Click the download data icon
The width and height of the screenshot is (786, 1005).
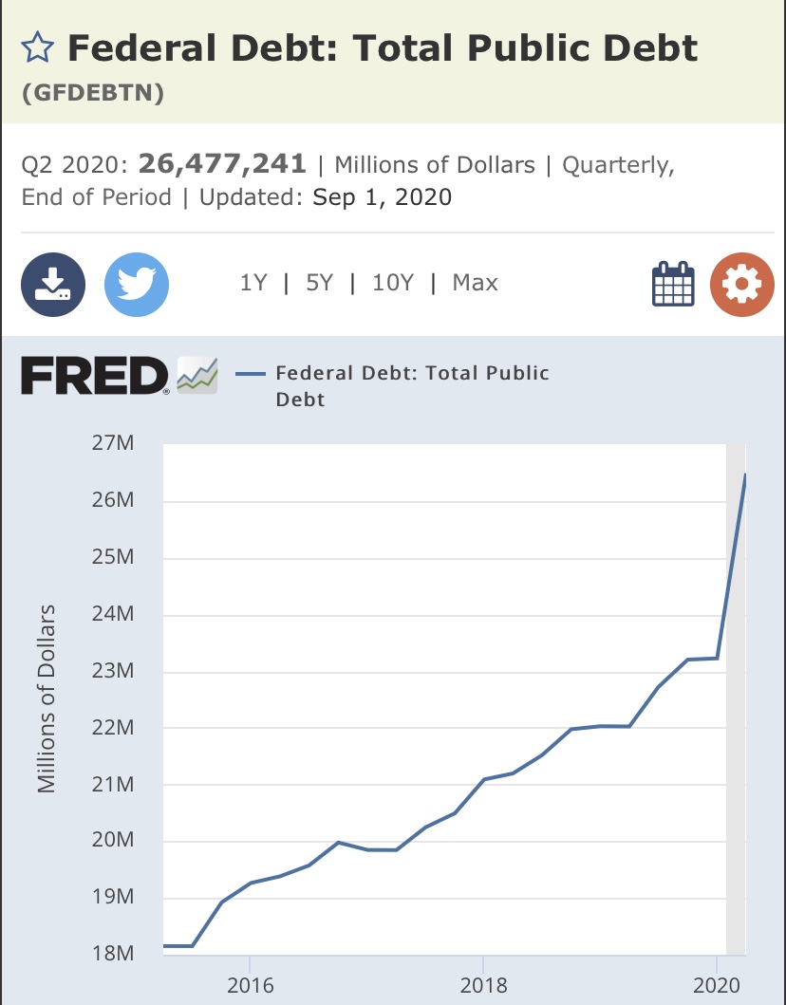[53, 284]
